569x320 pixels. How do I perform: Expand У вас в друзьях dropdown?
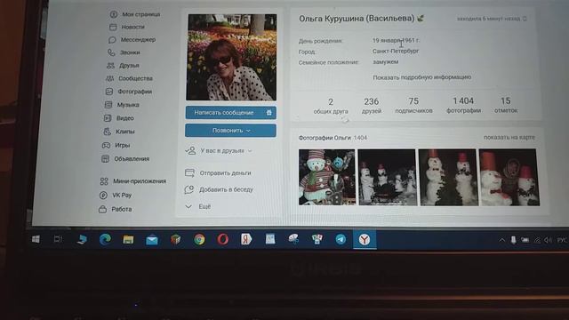(x=219, y=150)
